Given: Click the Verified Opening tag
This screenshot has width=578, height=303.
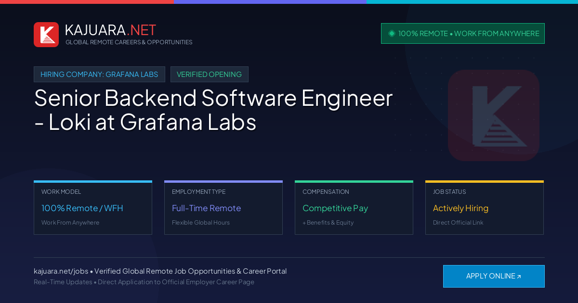Looking at the screenshot, I should pyautogui.click(x=210, y=75).
